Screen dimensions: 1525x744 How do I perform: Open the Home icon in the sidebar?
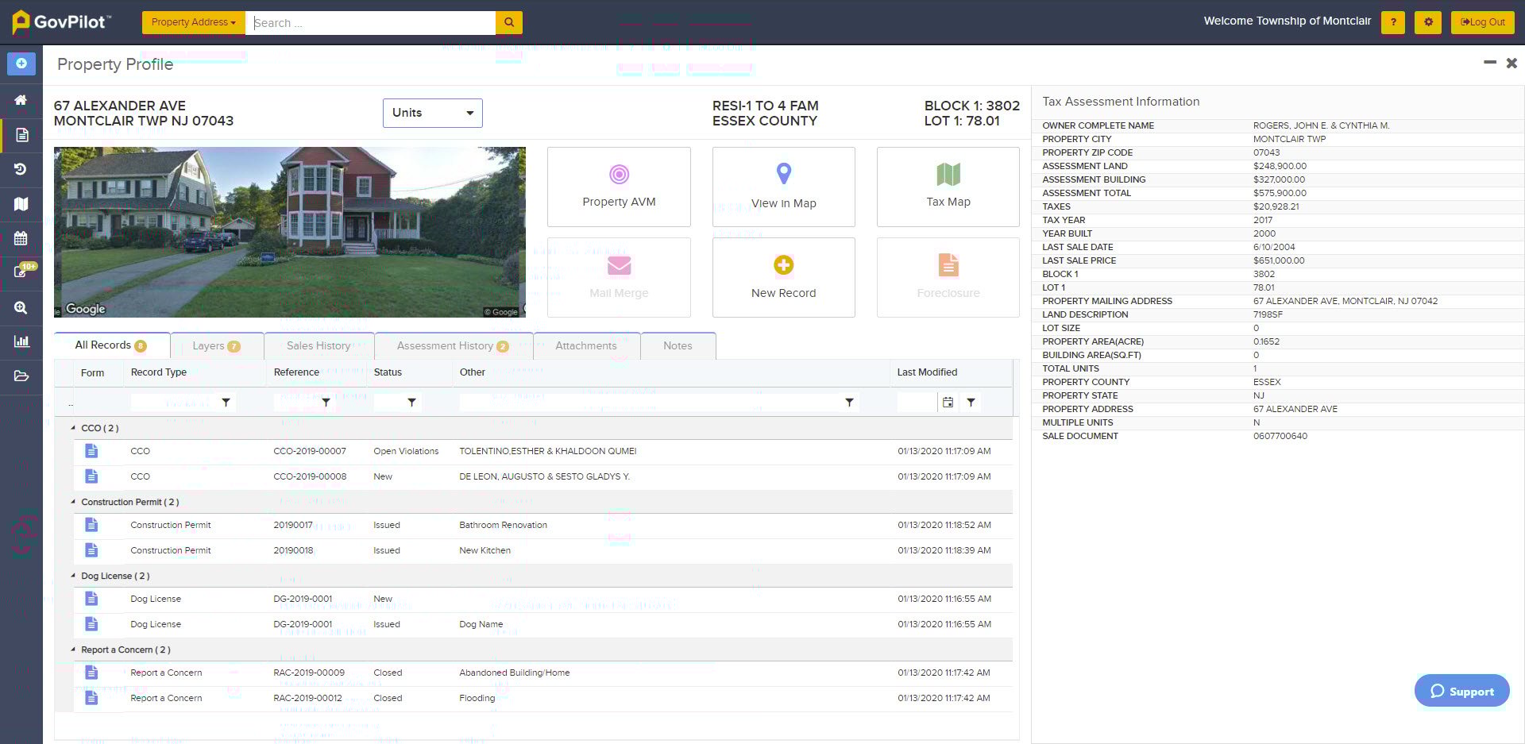coord(21,100)
